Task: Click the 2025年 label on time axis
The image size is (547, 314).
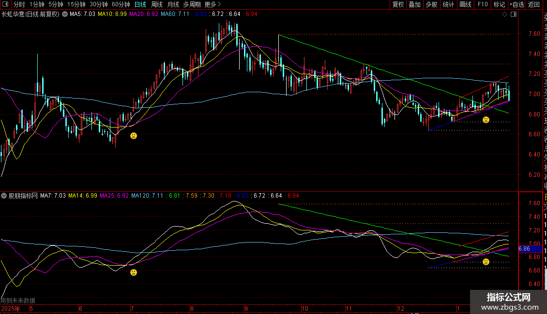Action: point(11,308)
